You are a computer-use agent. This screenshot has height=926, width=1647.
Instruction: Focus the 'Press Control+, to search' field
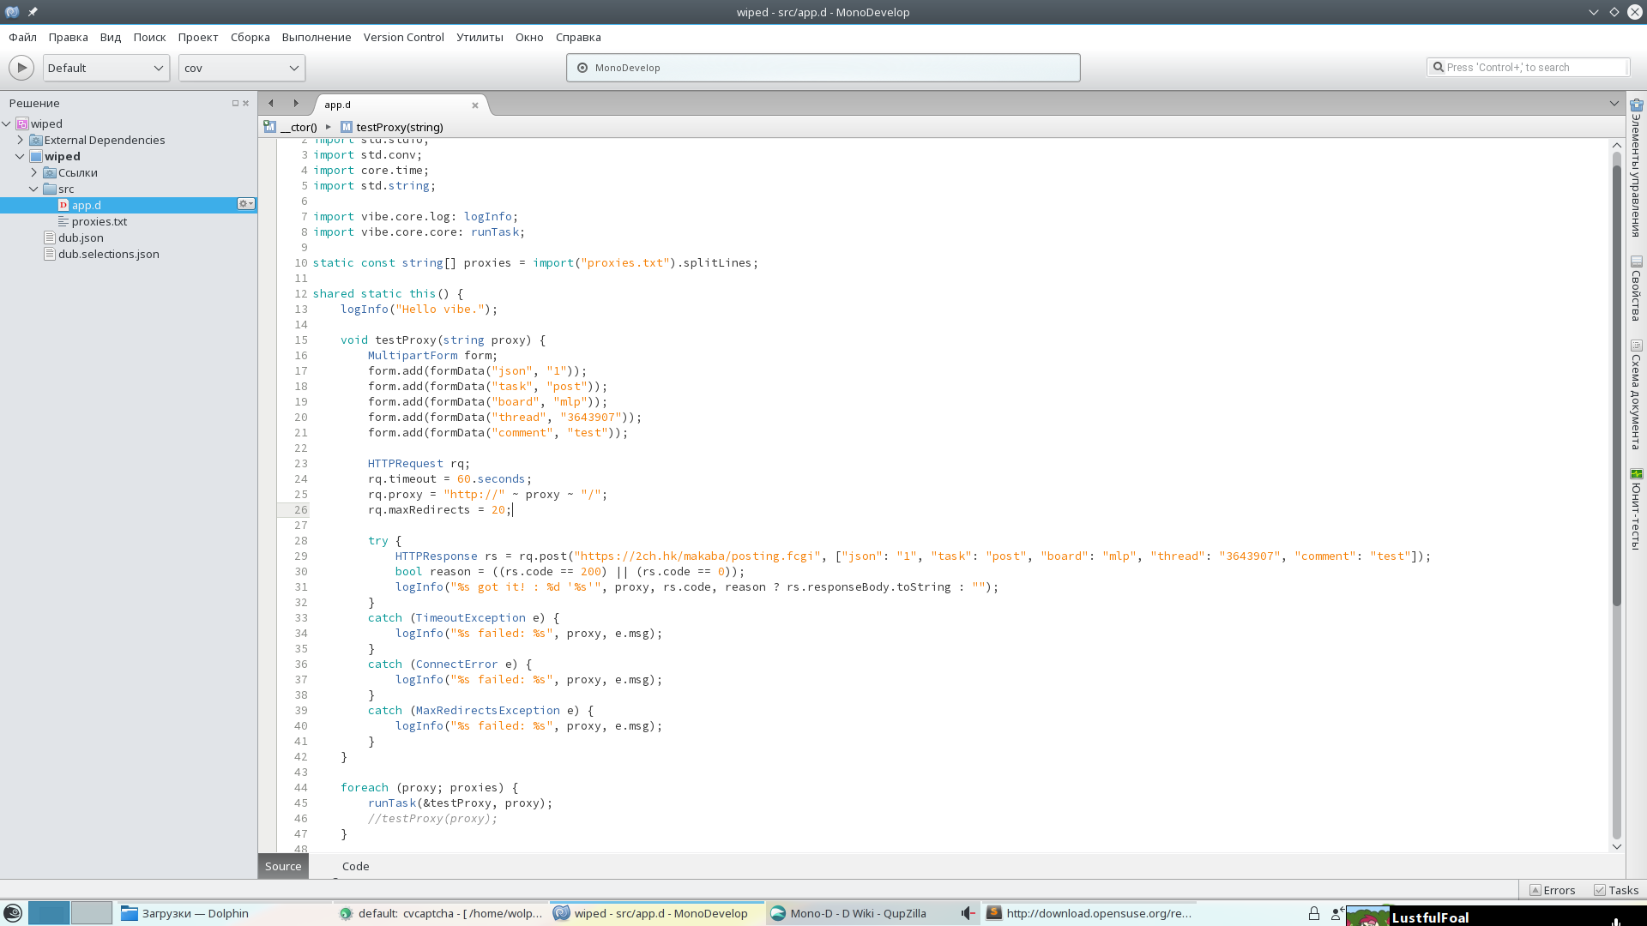point(1527,68)
